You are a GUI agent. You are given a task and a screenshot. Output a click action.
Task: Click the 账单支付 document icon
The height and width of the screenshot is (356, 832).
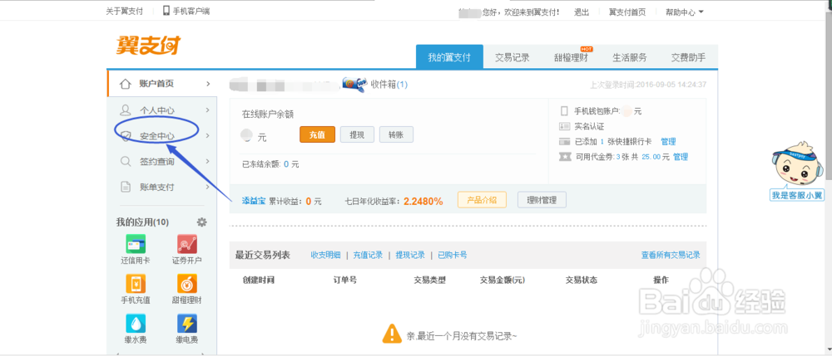(x=126, y=187)
